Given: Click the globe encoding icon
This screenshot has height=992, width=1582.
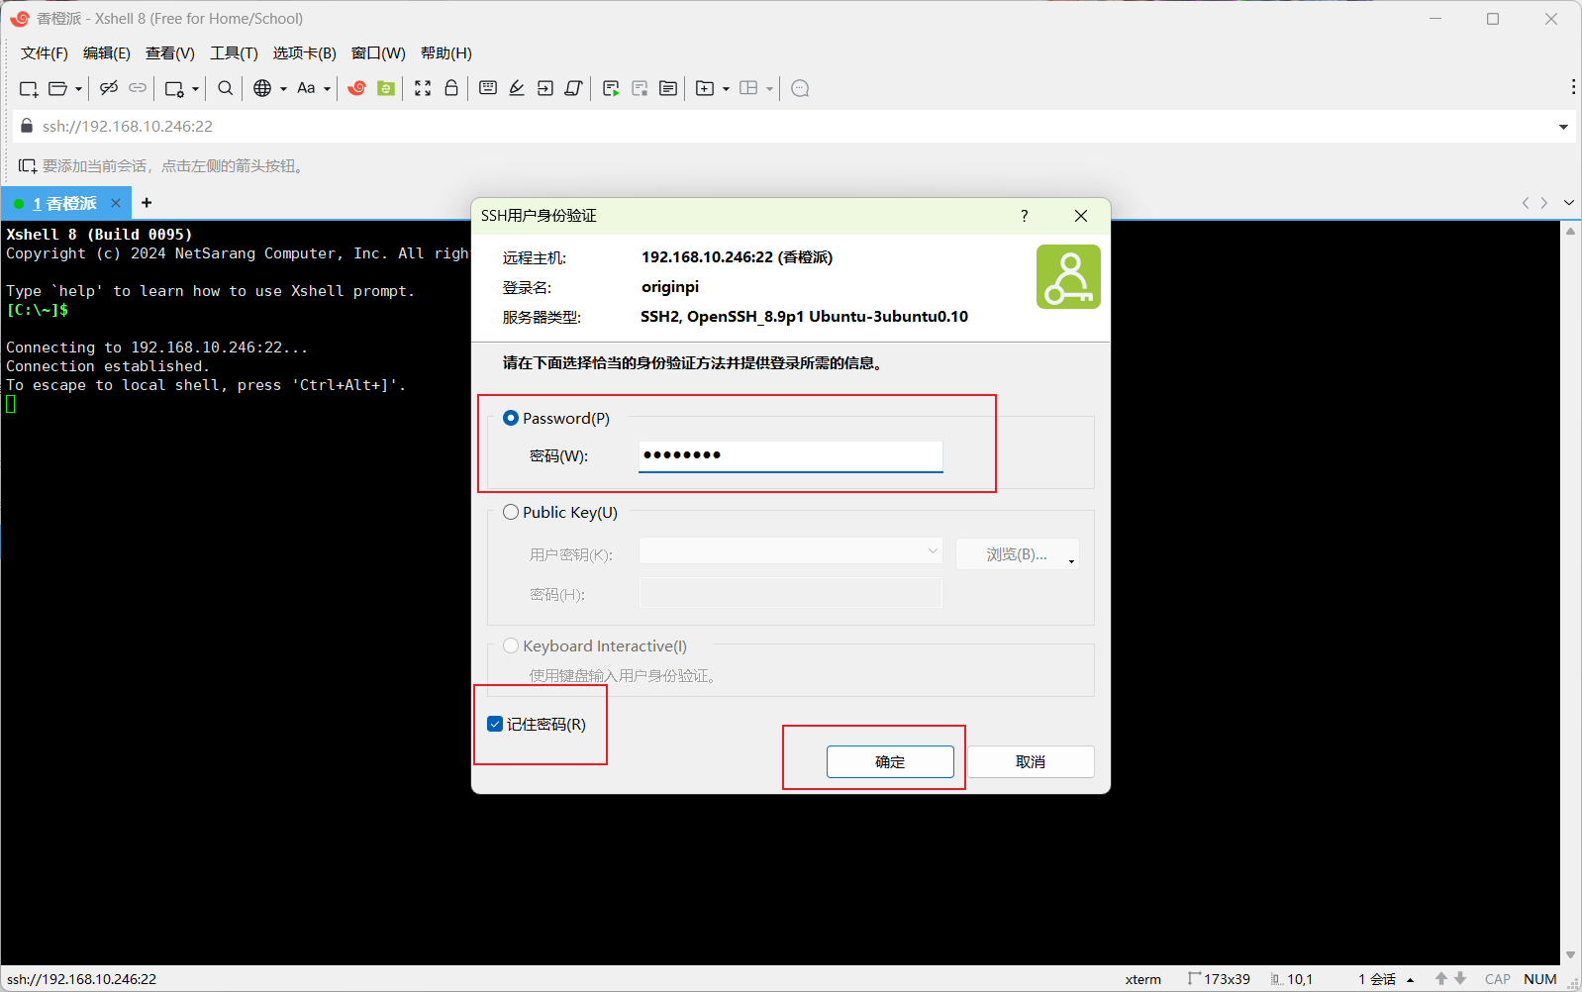Looking at the screenshot, I should [262, 88].
